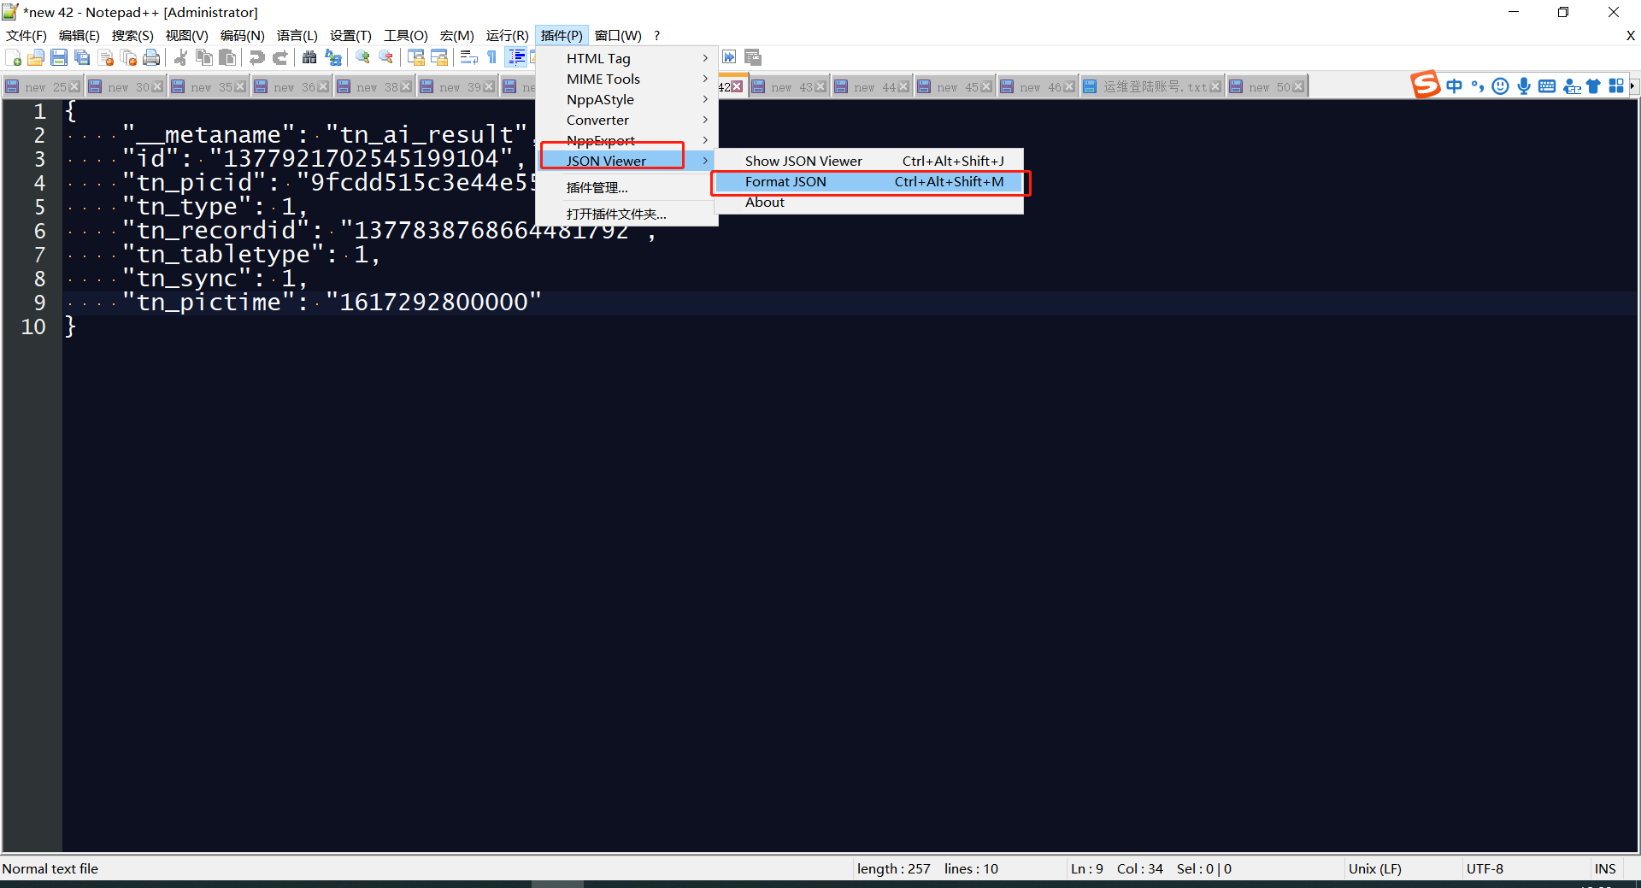Click the tab bar right scroll arrow
The height and width of the screenshot is (888, 1641).
[x=1633, y=85]
